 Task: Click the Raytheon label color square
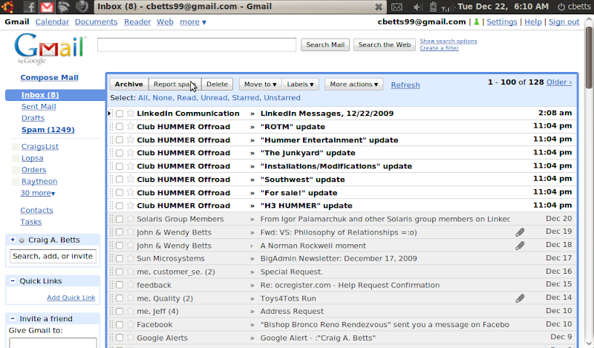pyautogui.click(x=16, y=182)
